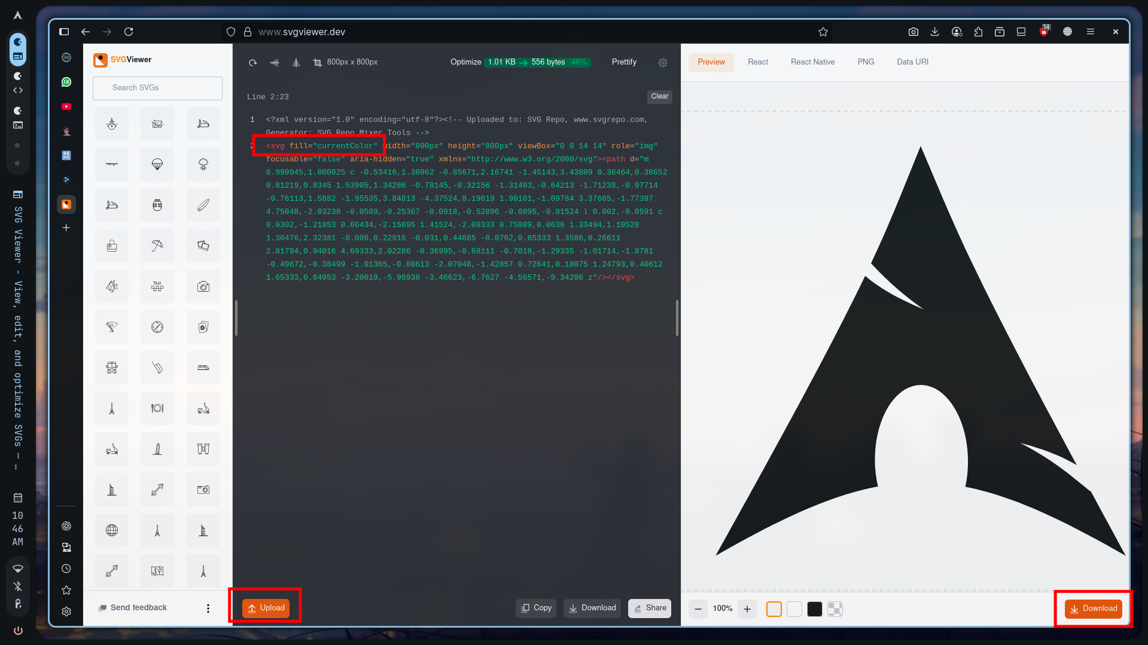Open system power menu icon

pos(18,631)
